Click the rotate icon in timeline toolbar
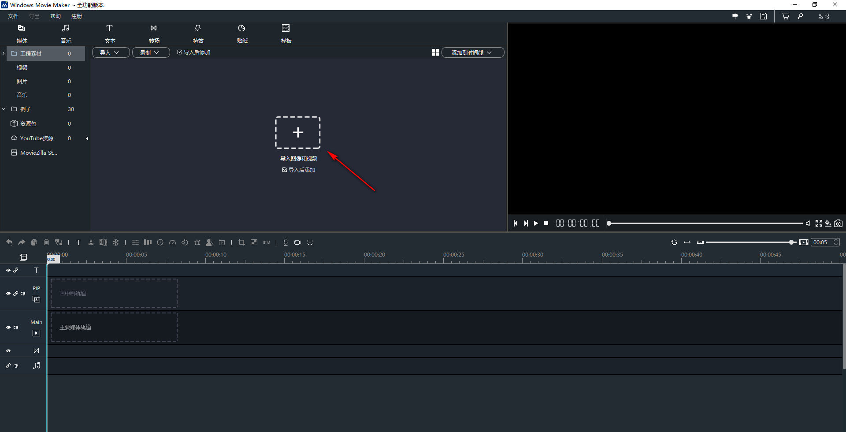The image size is (846, 432). (185, 242)
